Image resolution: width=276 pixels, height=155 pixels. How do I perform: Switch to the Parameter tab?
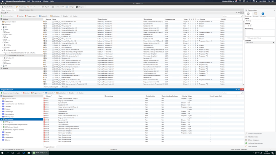tap(65, 87)
